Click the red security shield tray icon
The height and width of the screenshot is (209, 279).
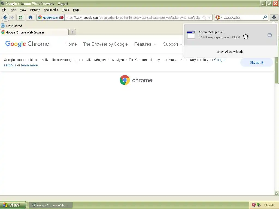point(254,205)
